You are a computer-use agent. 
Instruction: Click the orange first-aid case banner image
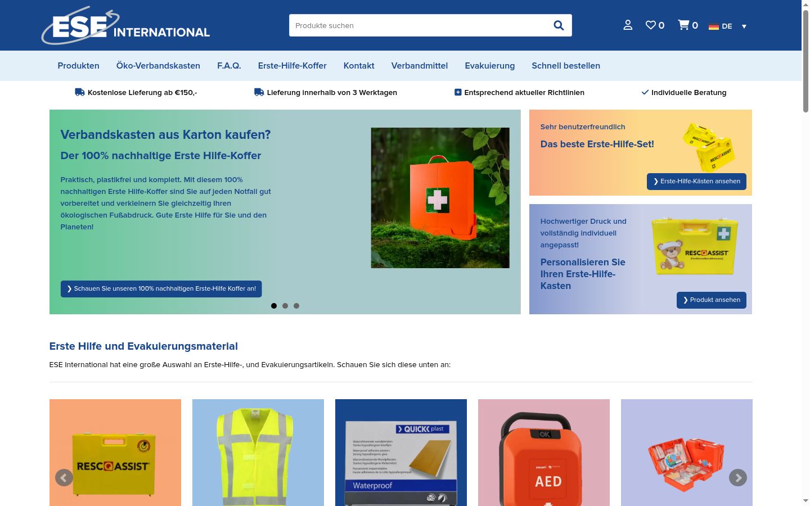440,198
